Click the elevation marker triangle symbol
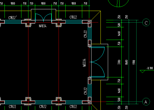 point(142,71)
